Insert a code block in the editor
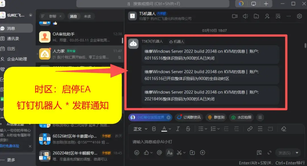 270,129
